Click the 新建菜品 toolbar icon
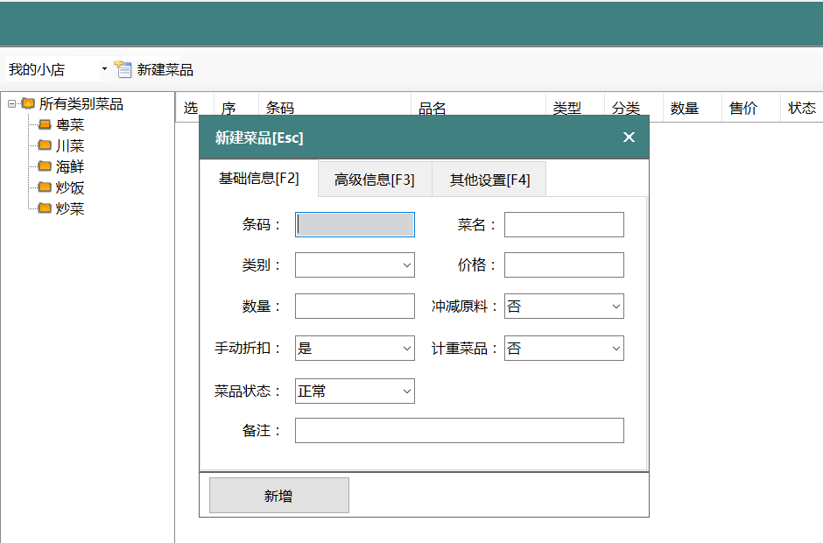This screenshot has height=543, width=823. coord(123,70)
